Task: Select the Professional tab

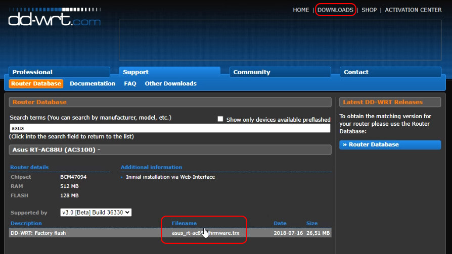Action: tap(59, 72)
